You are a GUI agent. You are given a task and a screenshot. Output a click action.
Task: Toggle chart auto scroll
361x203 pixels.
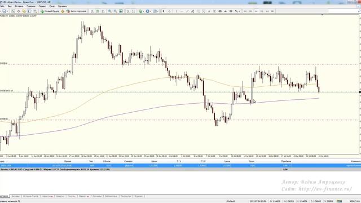pyautogui.click(x=128, y=11)
